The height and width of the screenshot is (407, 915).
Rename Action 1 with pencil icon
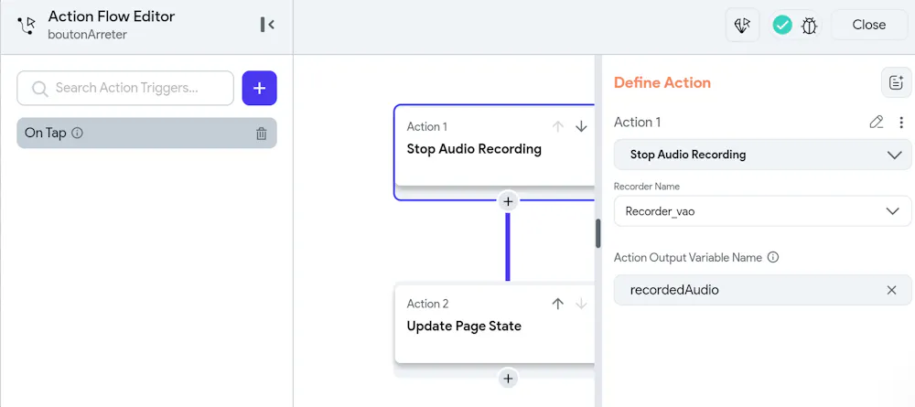[876, 122]
